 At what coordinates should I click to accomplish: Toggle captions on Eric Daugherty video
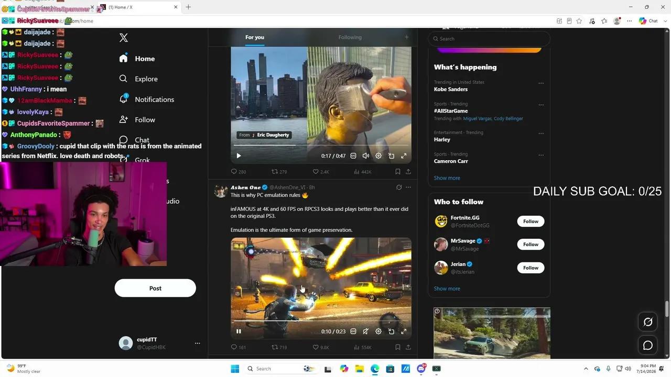pos(353,156)
